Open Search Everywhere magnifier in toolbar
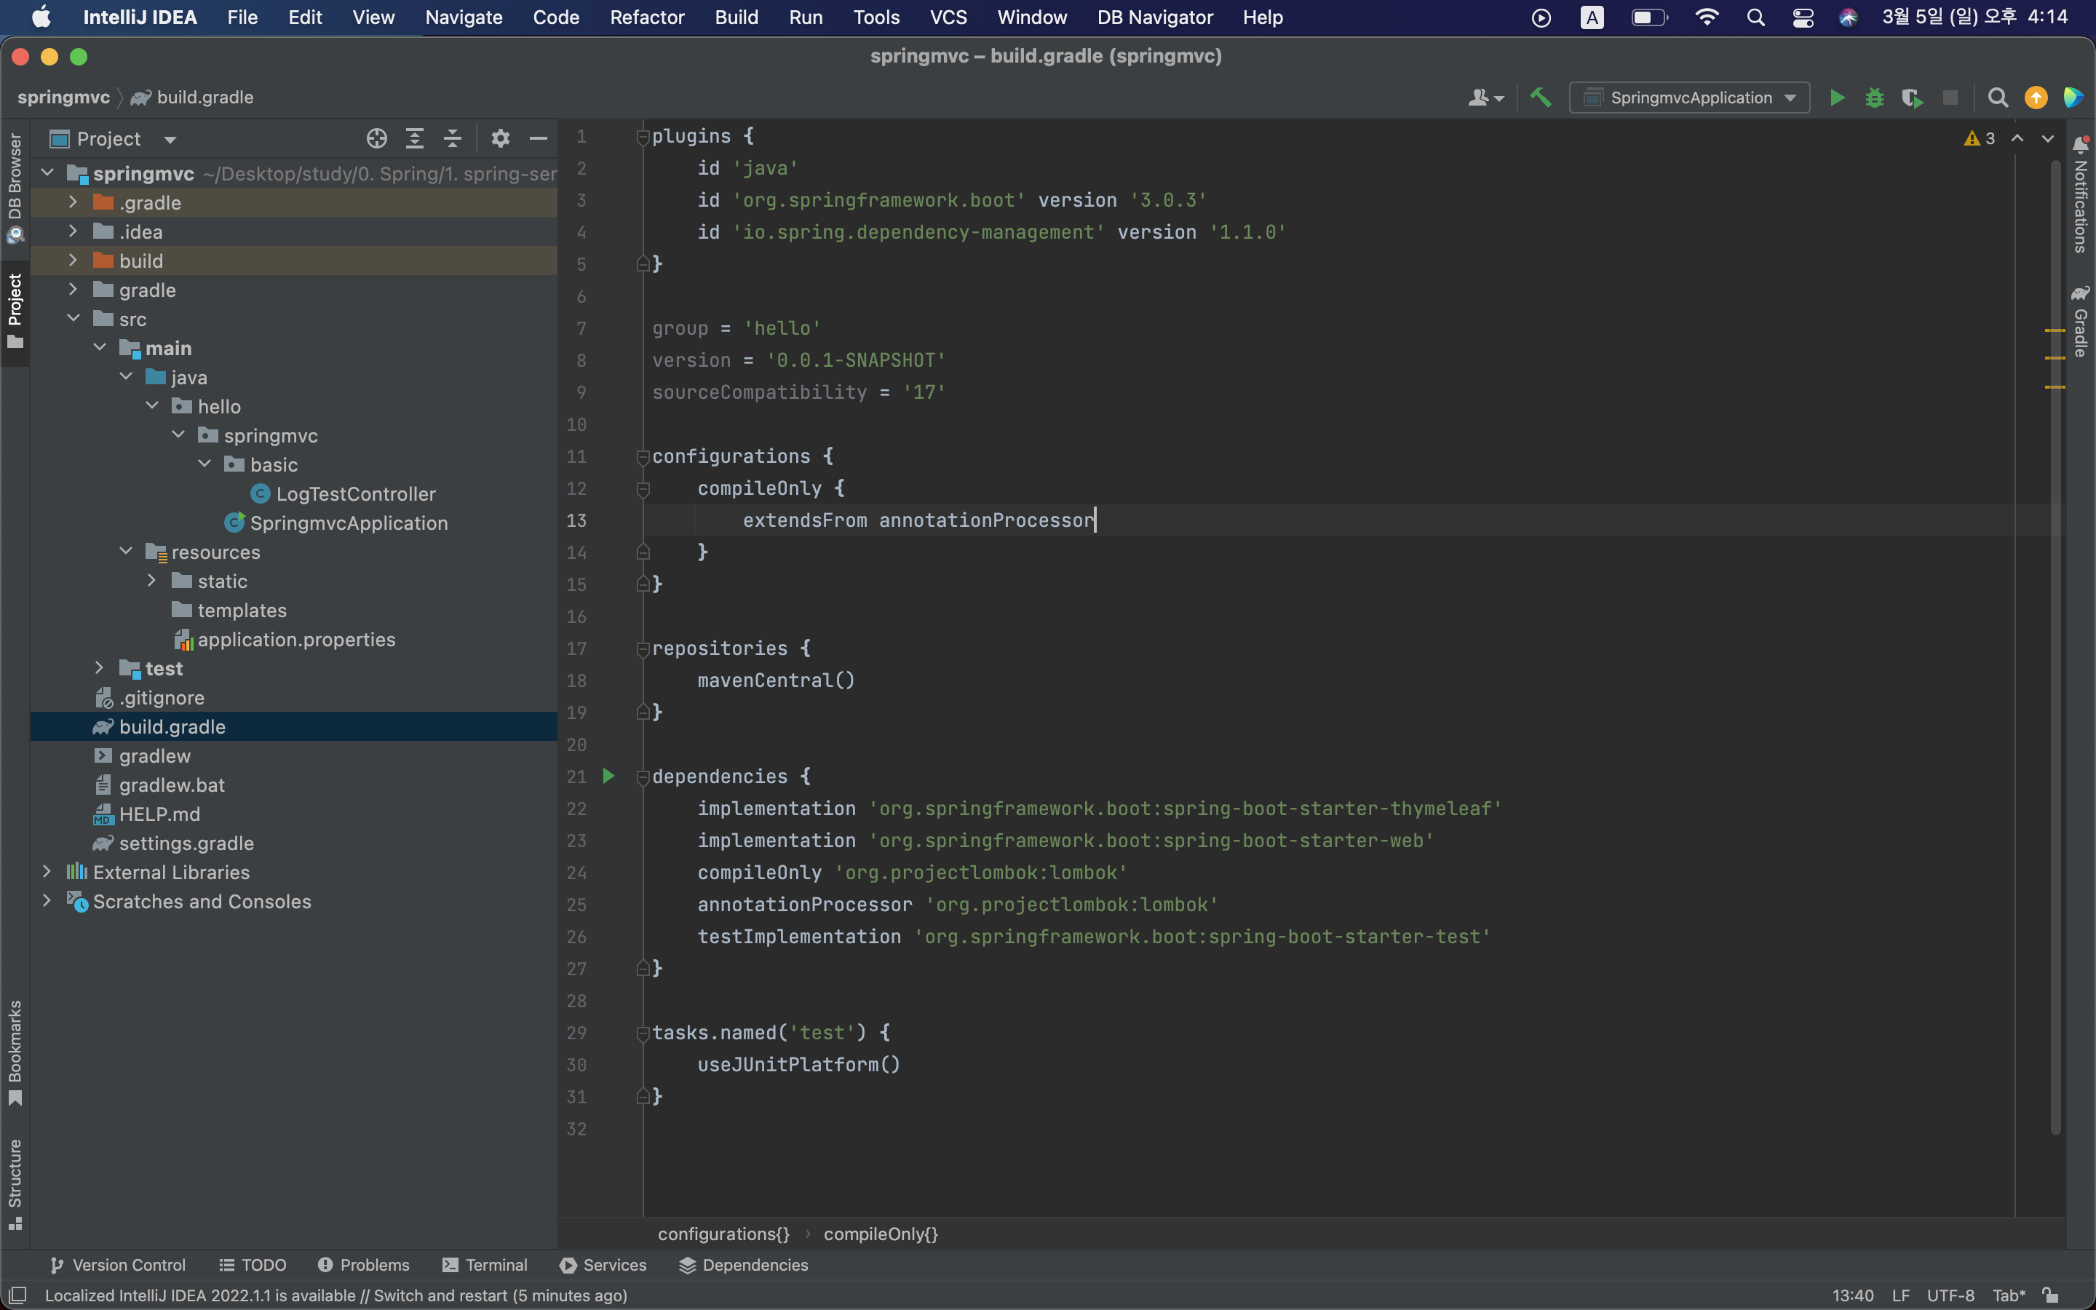2096x1310 pixels. [x=1998, y=98]
